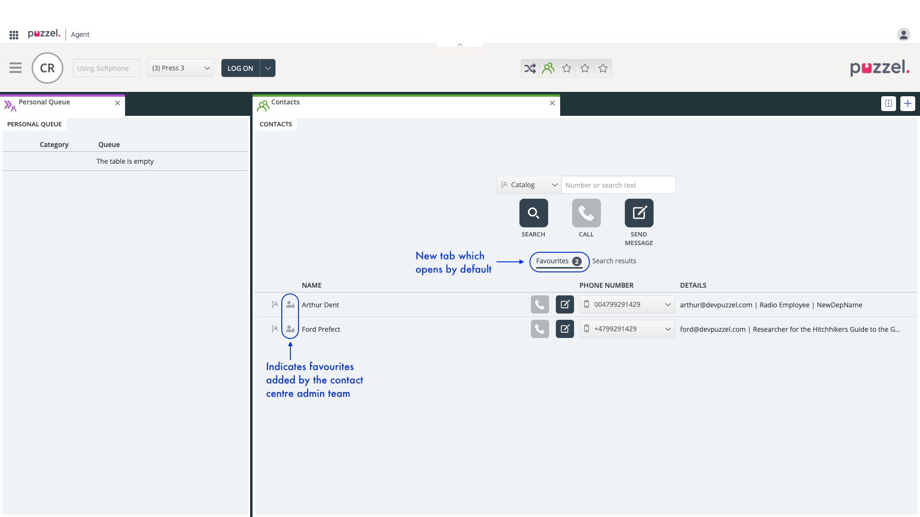The width and height of the screenshot is (920, 517).
Task: Open the apps grid launcher
Action: [14, 34]
